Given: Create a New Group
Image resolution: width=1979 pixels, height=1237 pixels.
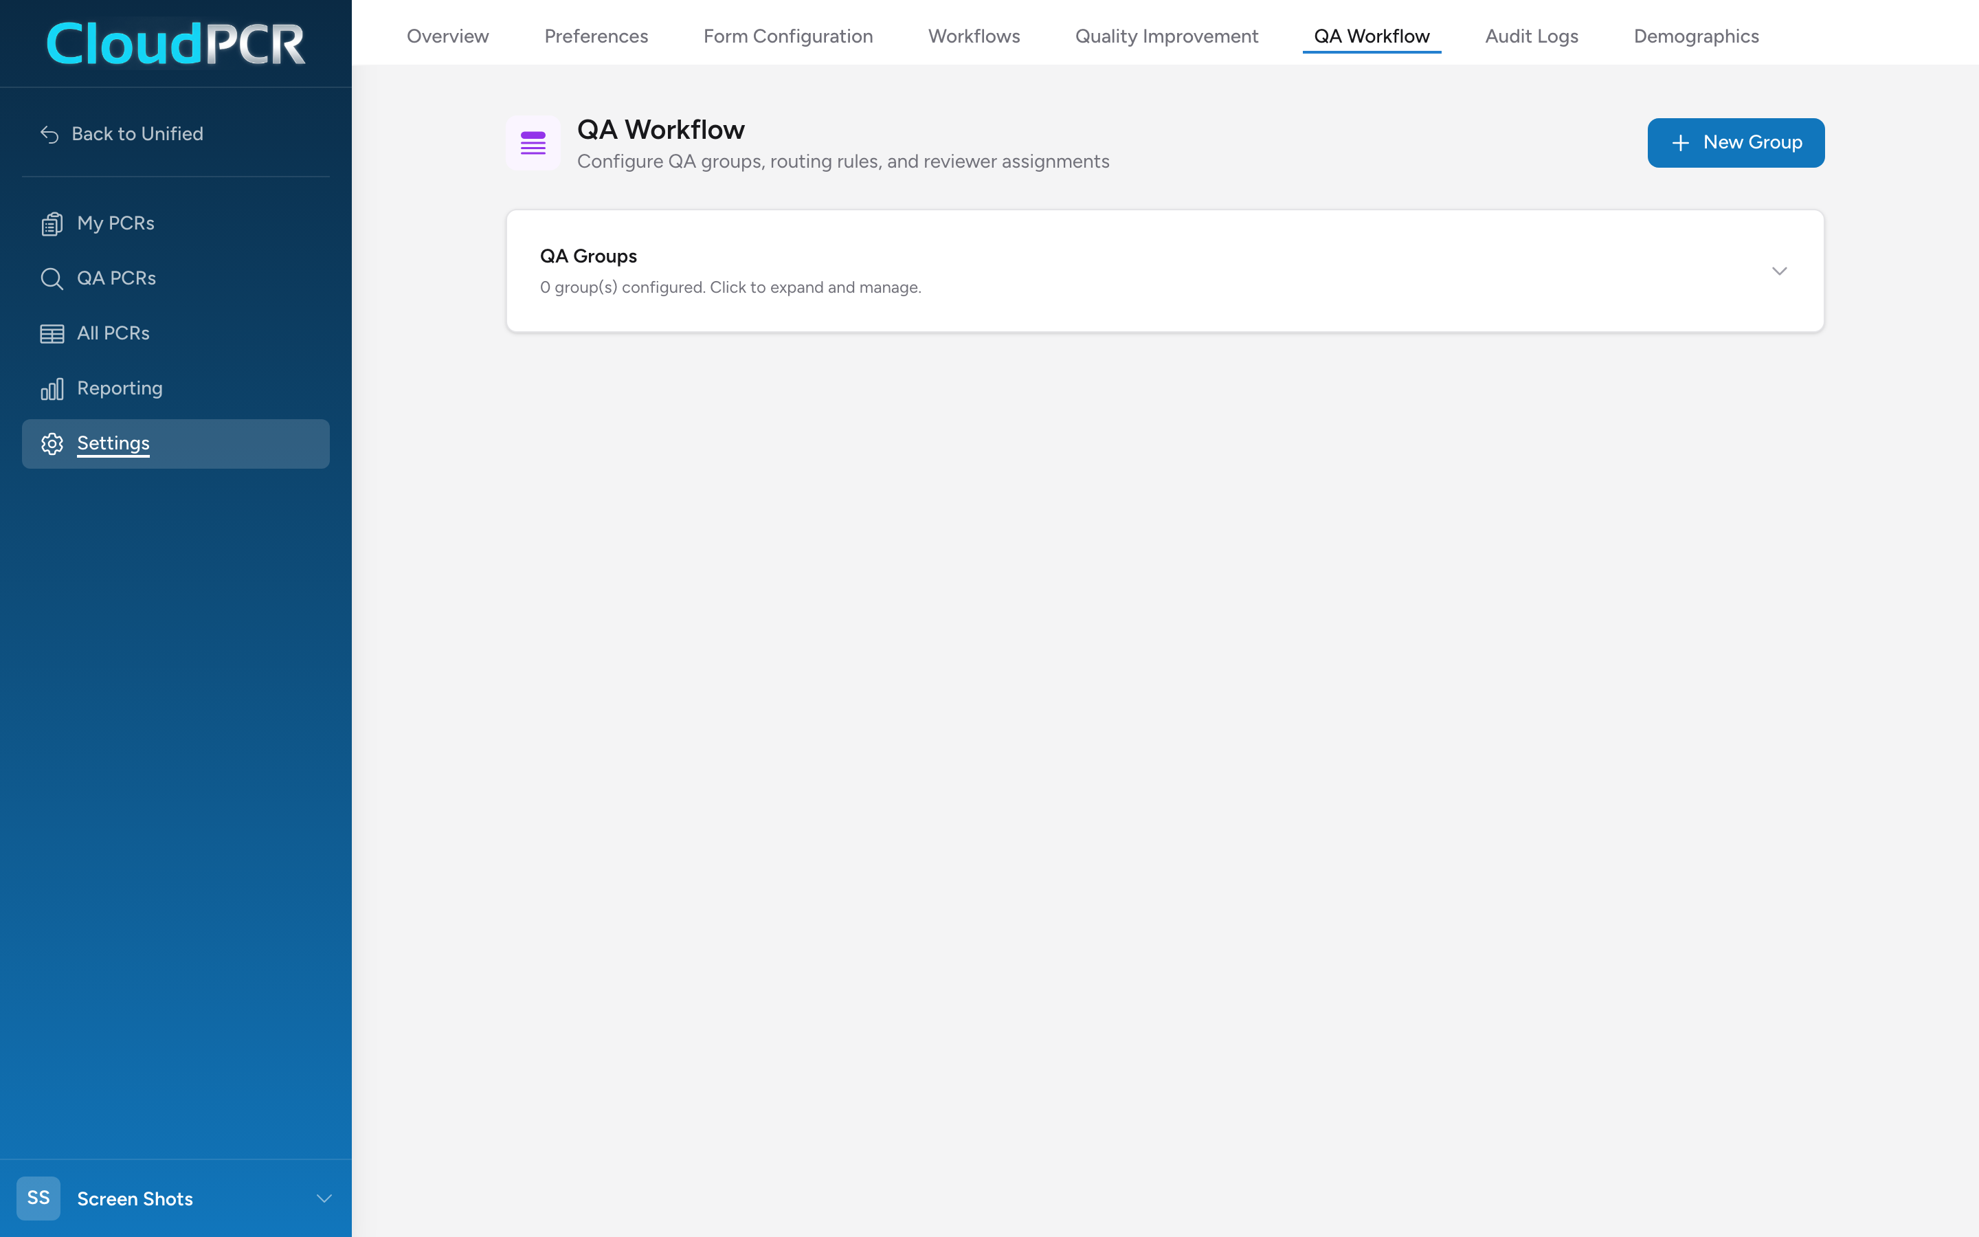Looking at the screenshot, I should tap(1736, 143).
